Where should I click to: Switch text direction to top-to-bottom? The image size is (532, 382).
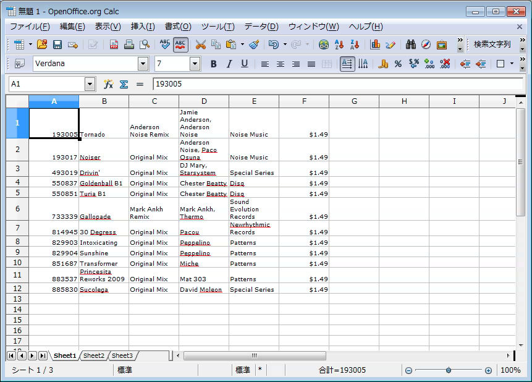click(363, 64)
